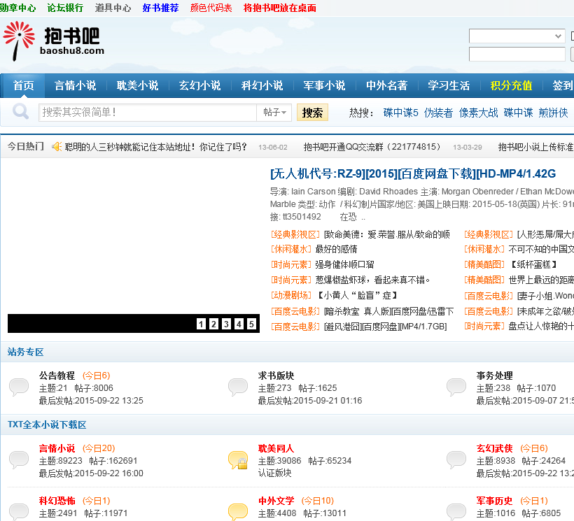574x521 pixels.
Task: Open the 道具中心 top link
Action: [113, 8]
